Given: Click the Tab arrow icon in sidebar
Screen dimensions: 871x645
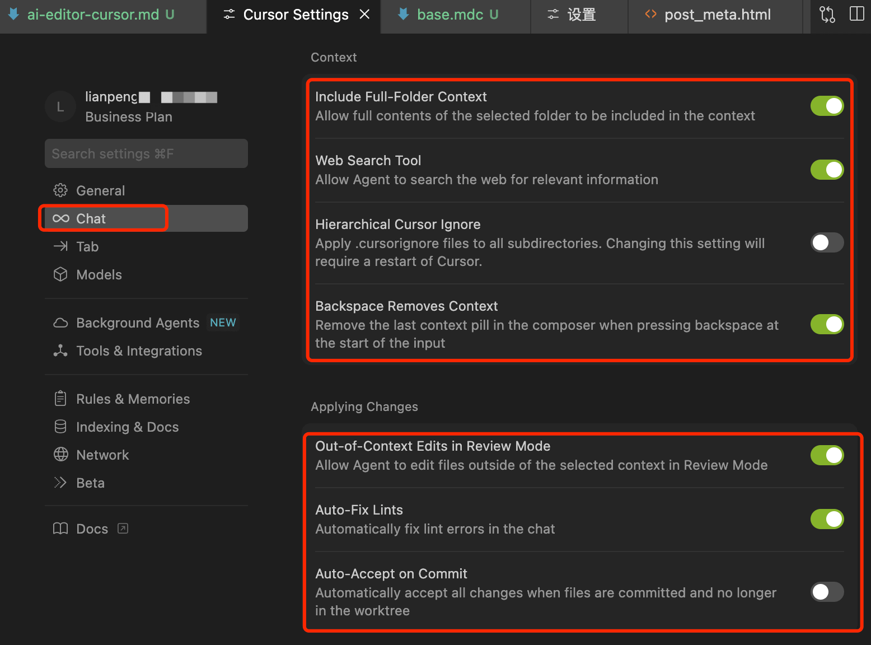Looking at the screenshot, I should [x=60, y=246].
